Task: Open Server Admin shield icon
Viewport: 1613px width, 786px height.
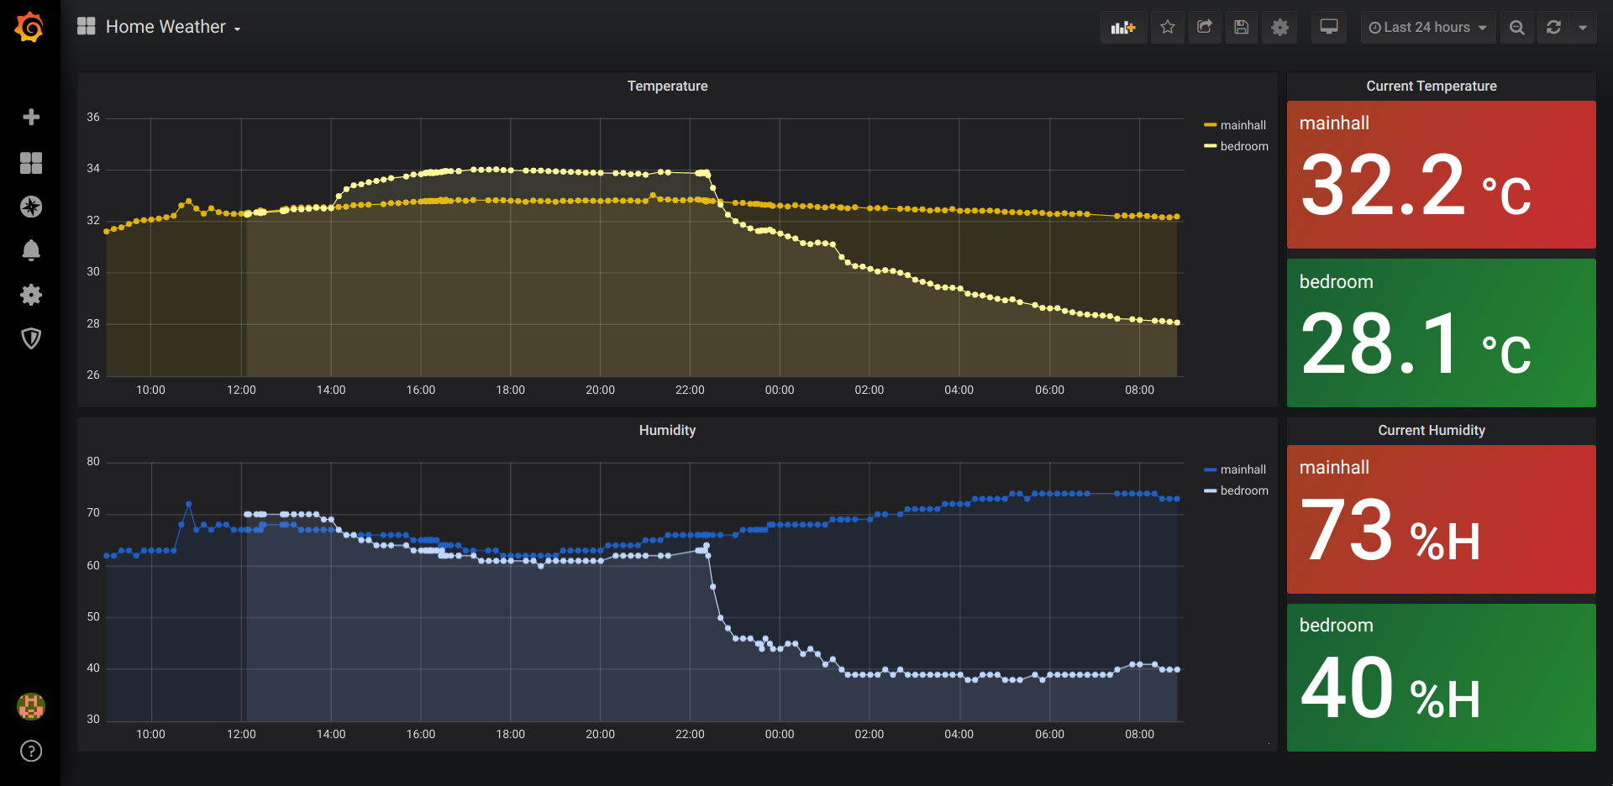Action: pyautogui.click(x=31, y=338)
